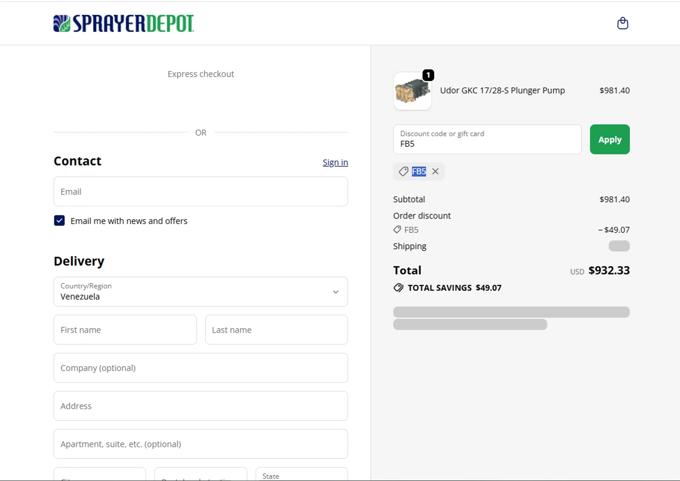The image size is (680, 481).
Task: Focus the Last name field
Action: [277, 330]
